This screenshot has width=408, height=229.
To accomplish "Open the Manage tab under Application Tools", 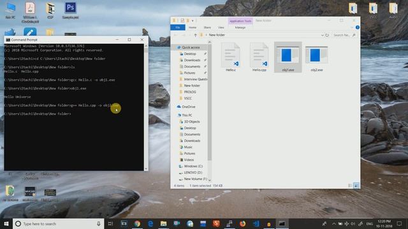I will (240, 27).
